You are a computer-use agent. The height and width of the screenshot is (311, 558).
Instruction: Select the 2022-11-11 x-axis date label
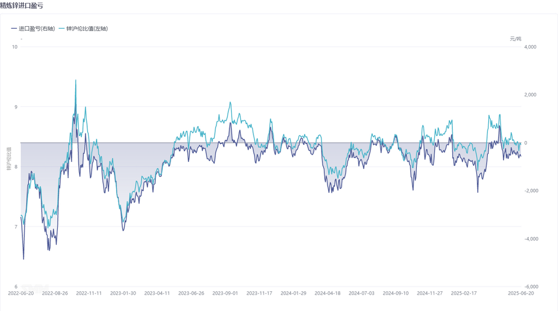point(89,293)
